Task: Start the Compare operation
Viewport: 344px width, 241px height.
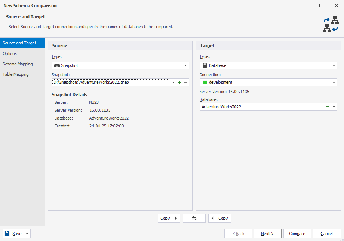Action: coord(297,233)
